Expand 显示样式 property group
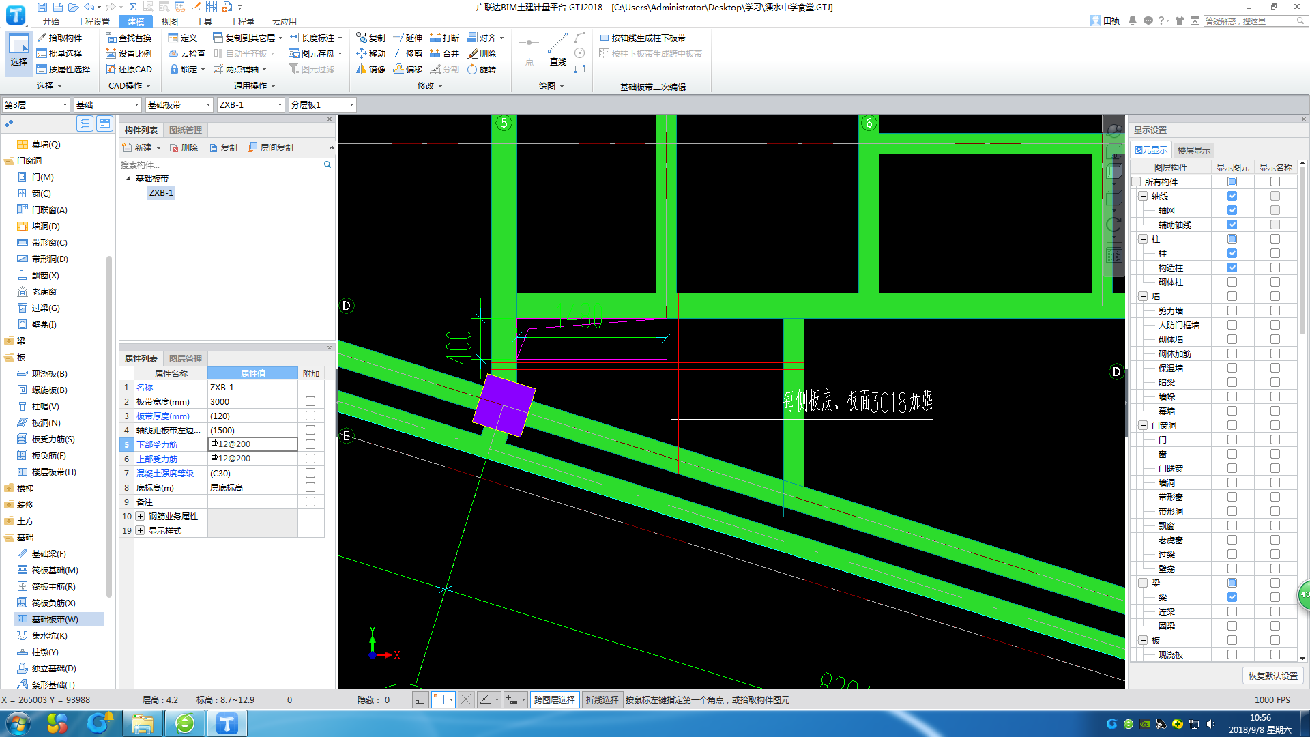1310x737 pixels. click(140, 531)
